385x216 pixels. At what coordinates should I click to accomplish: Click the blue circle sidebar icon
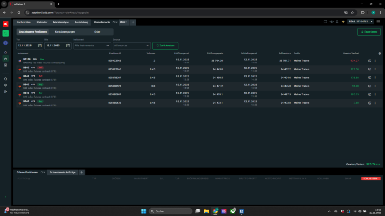(x=5, y=43)
